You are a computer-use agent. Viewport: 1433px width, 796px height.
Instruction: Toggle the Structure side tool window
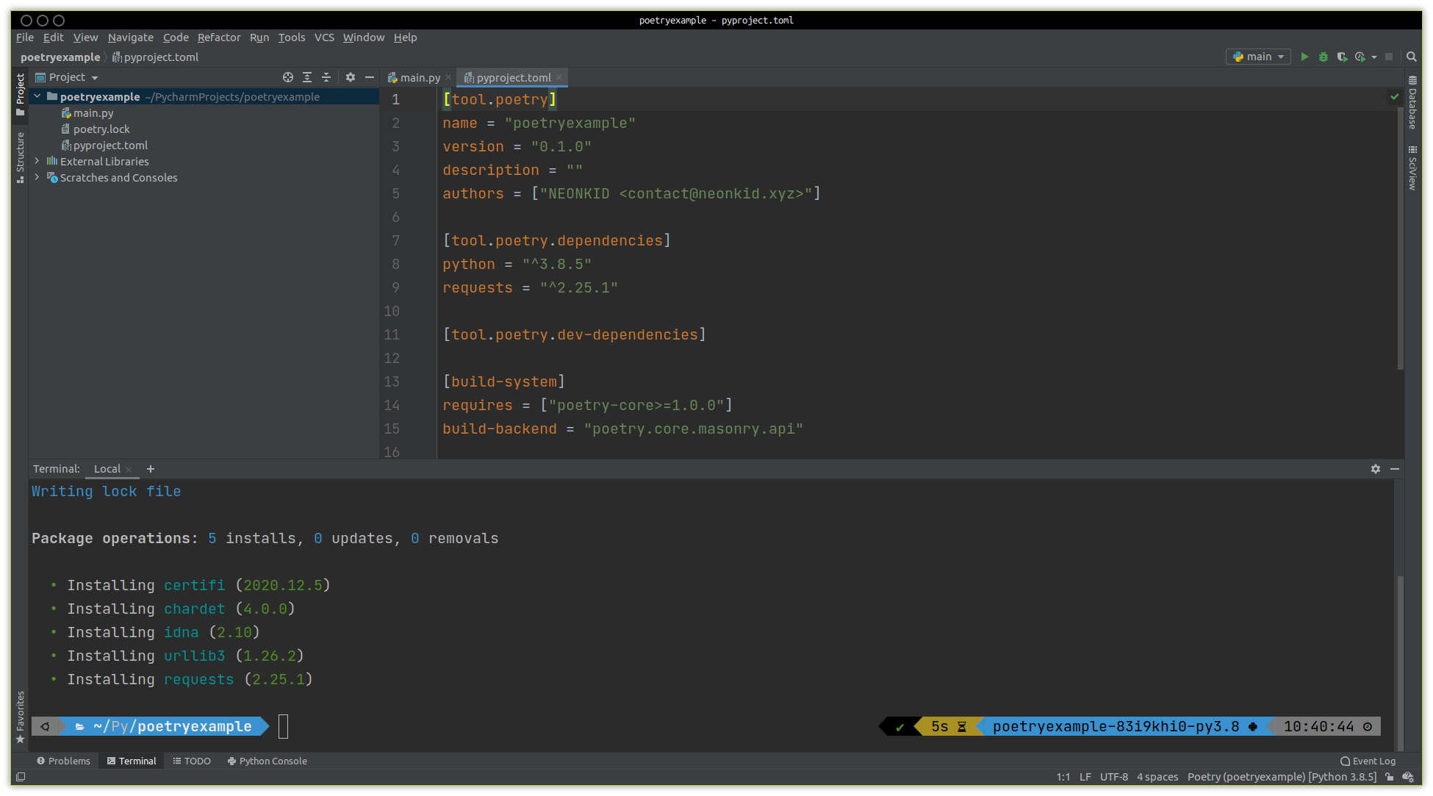click(x=20, y=156)
